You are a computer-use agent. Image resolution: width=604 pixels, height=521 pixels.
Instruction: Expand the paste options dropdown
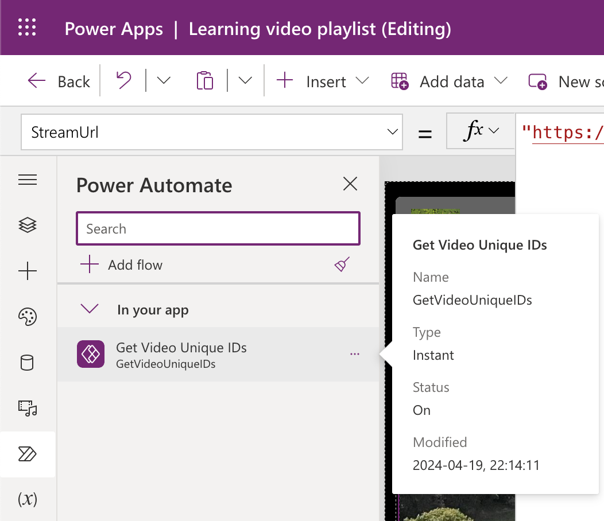coord(245,80)
